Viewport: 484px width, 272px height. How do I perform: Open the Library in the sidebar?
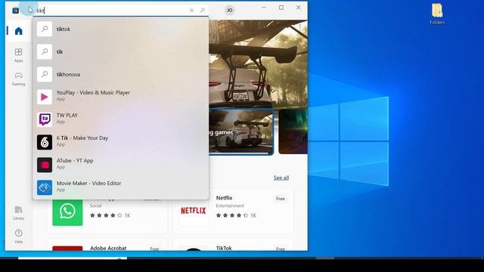pos(18,213)
